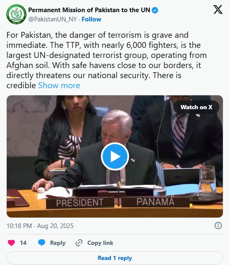Screen dimensions: 230x265
Task: Follow the PakistanUN_NY account
Action: (91, 19)
